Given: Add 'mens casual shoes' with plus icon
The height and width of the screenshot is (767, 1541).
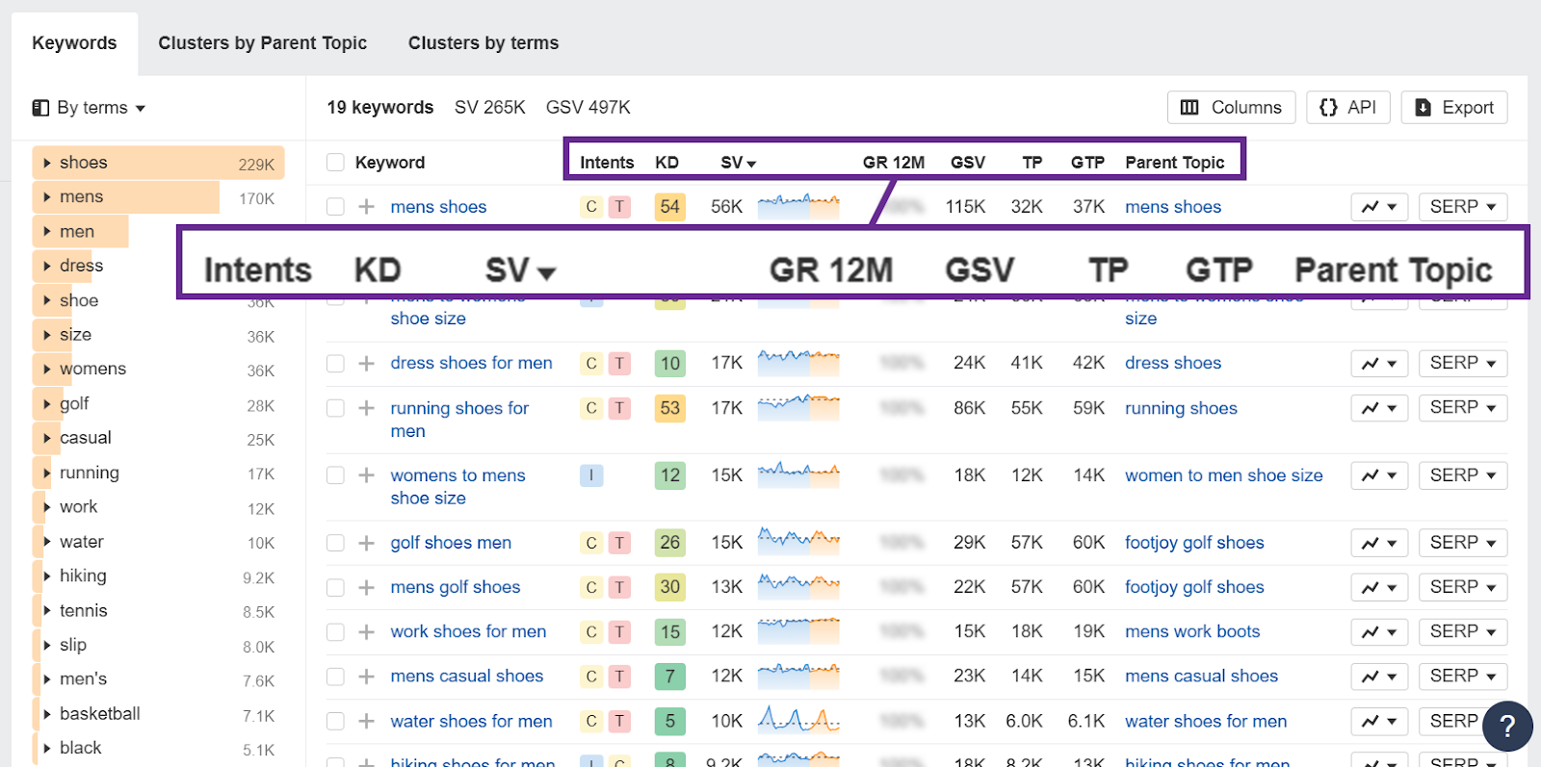Looking at the screenshot, I should point(366,677).
